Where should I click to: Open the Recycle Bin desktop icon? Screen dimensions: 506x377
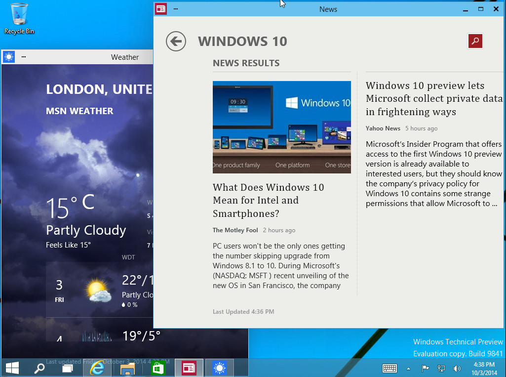19,18
